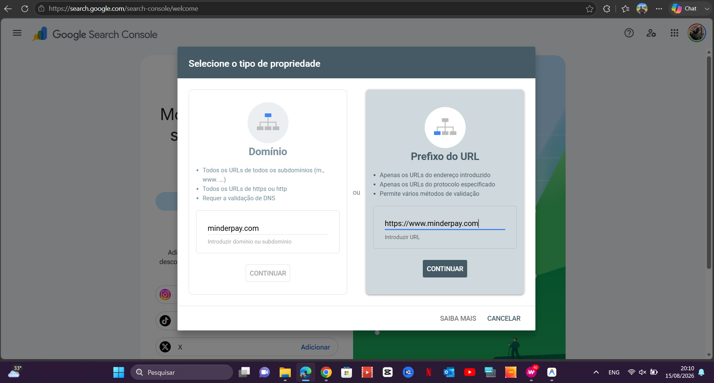Open the SAIBA MAIS link
Screen dimensions: 714x383
pos(458,318)
